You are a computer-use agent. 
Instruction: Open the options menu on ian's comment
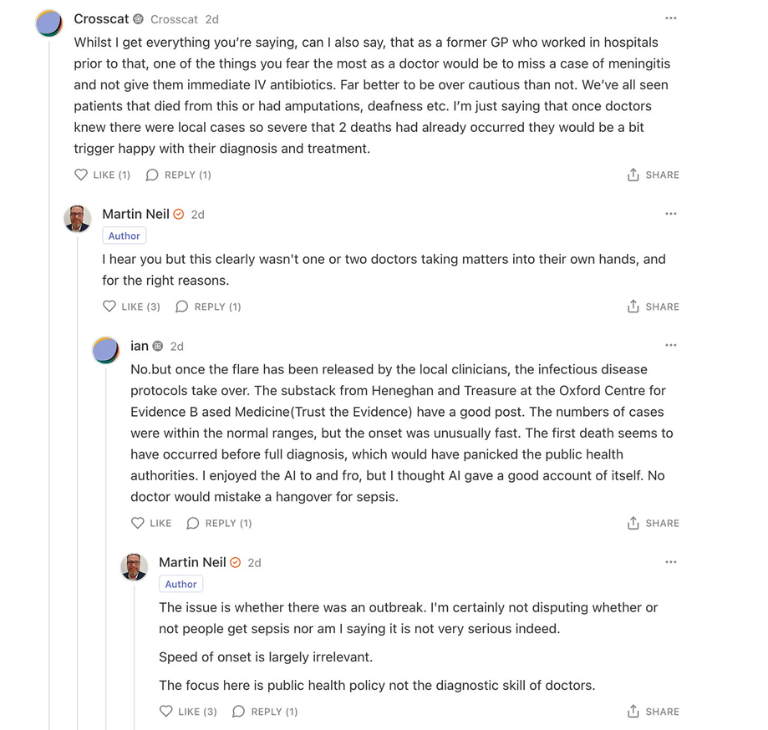[671, 344]
